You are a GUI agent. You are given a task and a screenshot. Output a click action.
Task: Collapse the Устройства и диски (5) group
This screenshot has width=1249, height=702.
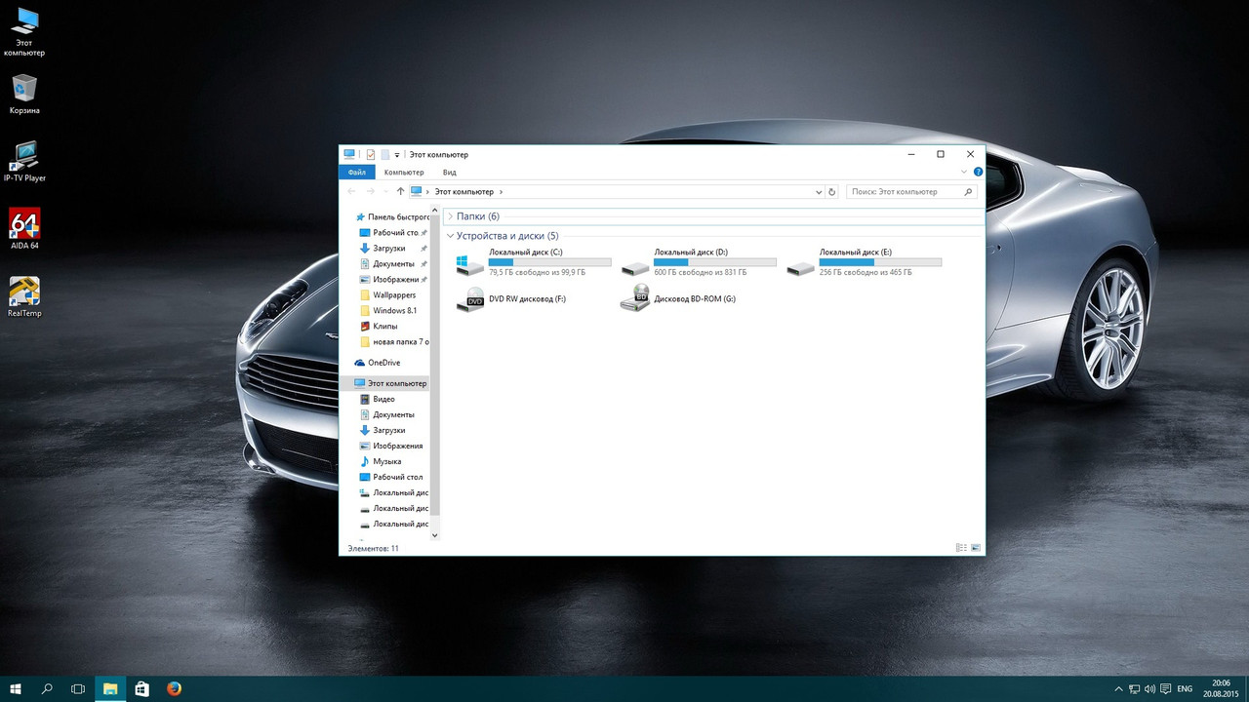click(x=450, y=236)
